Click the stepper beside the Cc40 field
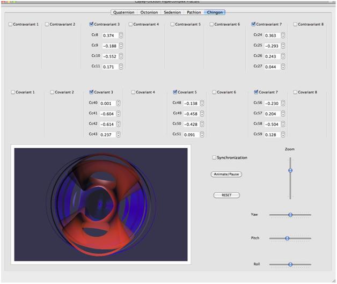The height and width of the screenshot is (284, 337). coord(118,103)
